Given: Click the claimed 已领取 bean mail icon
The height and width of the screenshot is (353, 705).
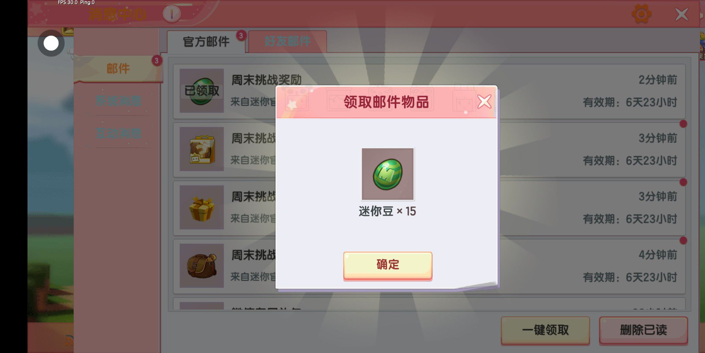Looking at the screenshot, I should coord(202,91).
